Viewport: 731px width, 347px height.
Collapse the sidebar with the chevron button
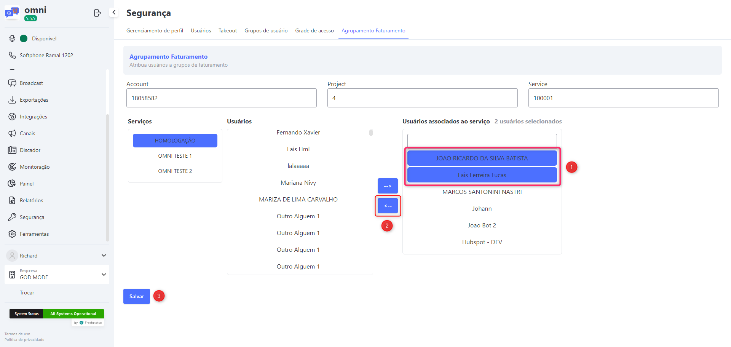(114, 12)
